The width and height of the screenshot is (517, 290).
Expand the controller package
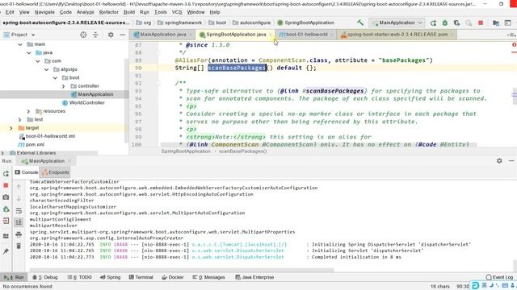click(64, 86)
